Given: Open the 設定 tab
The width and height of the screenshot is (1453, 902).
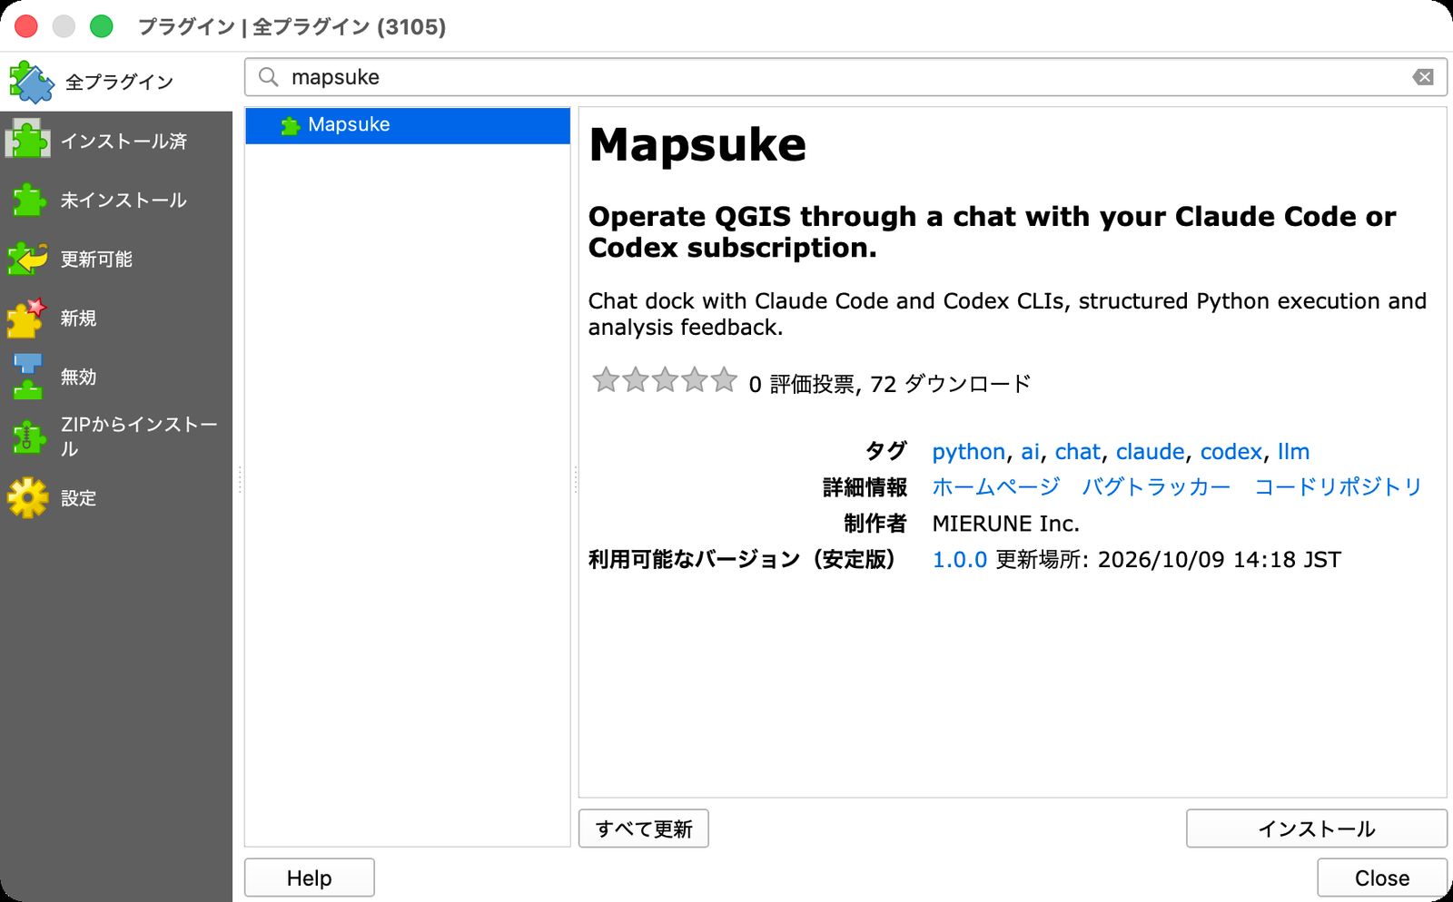Looking at the screenshot, I should point(116,497).
